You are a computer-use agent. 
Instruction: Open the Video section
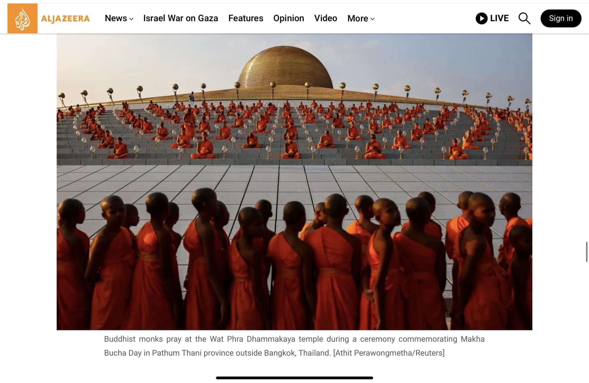(x=326, y=18)
